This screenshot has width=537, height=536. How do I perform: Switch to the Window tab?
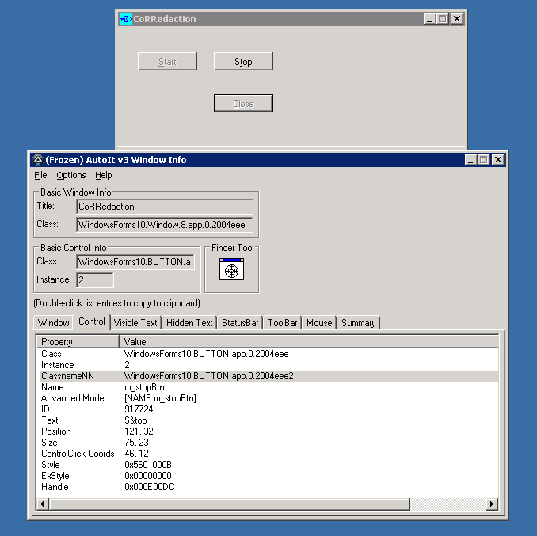[x=54, y=323]
